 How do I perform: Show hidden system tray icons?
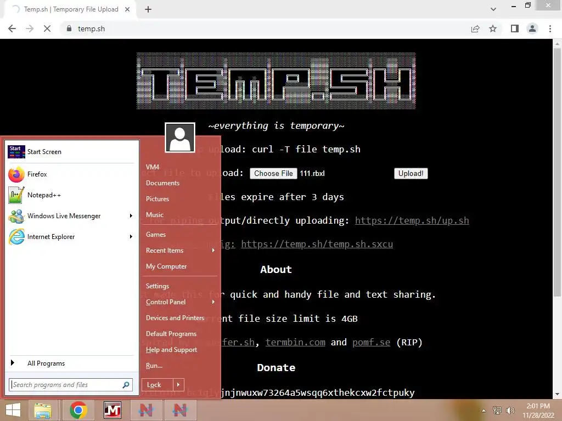[x=484, y=411]
